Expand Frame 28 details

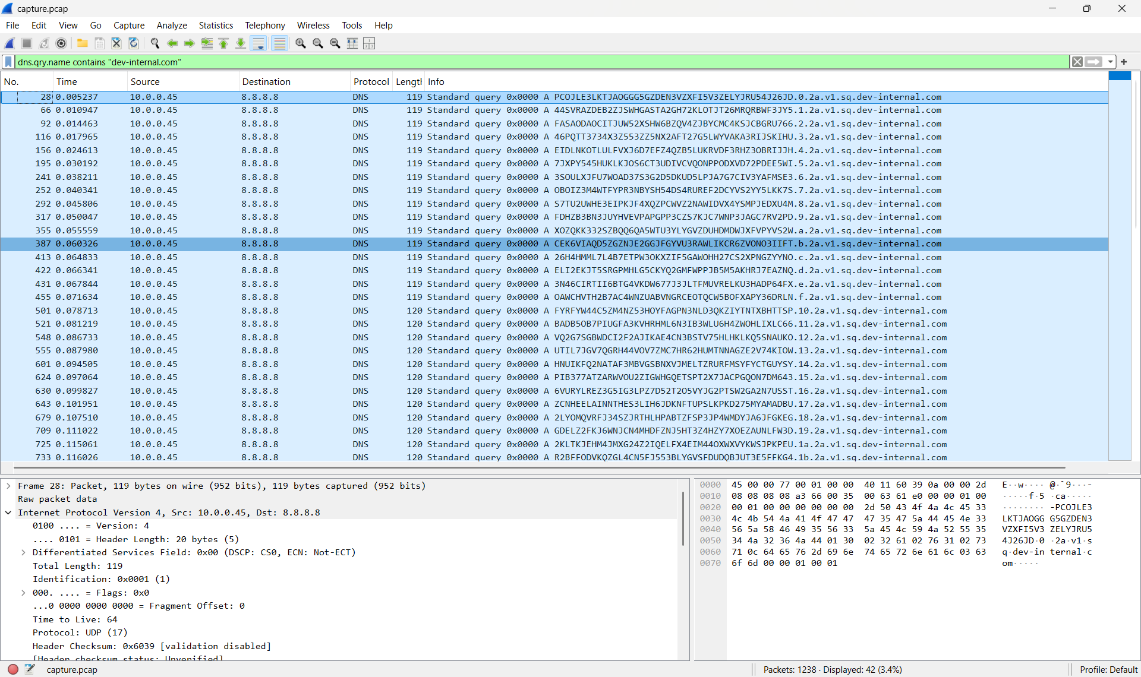coord(8,486)
